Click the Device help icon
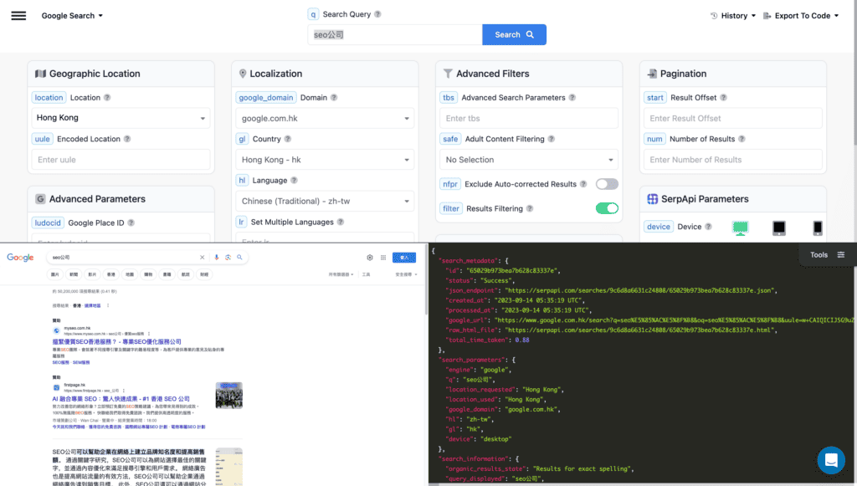The width and height of the screenshot is (857, 486). pos(708,227)
